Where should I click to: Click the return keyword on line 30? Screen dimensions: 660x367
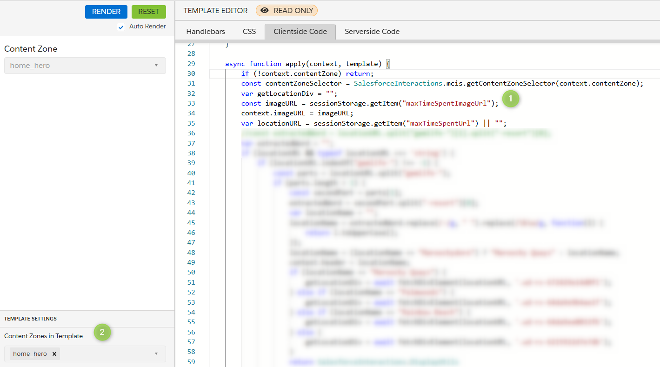[x=358, y=73]
